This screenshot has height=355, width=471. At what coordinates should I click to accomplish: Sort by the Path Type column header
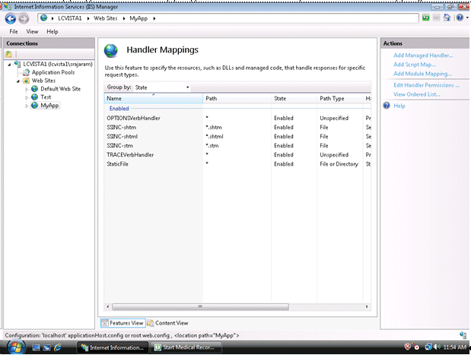[x=339, y=98]
